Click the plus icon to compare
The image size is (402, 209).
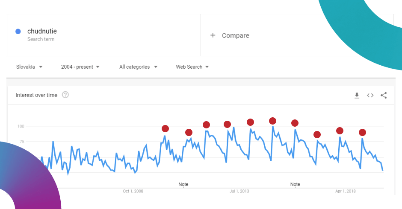pyautogui.click(x=213, y=35)
